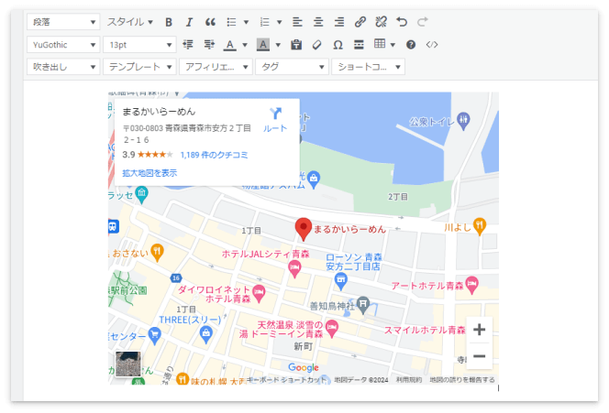Open the source code view
Viewport: 609px width, 413px height.
(x=432, y=45)
